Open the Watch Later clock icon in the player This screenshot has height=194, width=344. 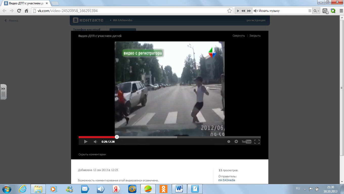click(x=229, y=142)
